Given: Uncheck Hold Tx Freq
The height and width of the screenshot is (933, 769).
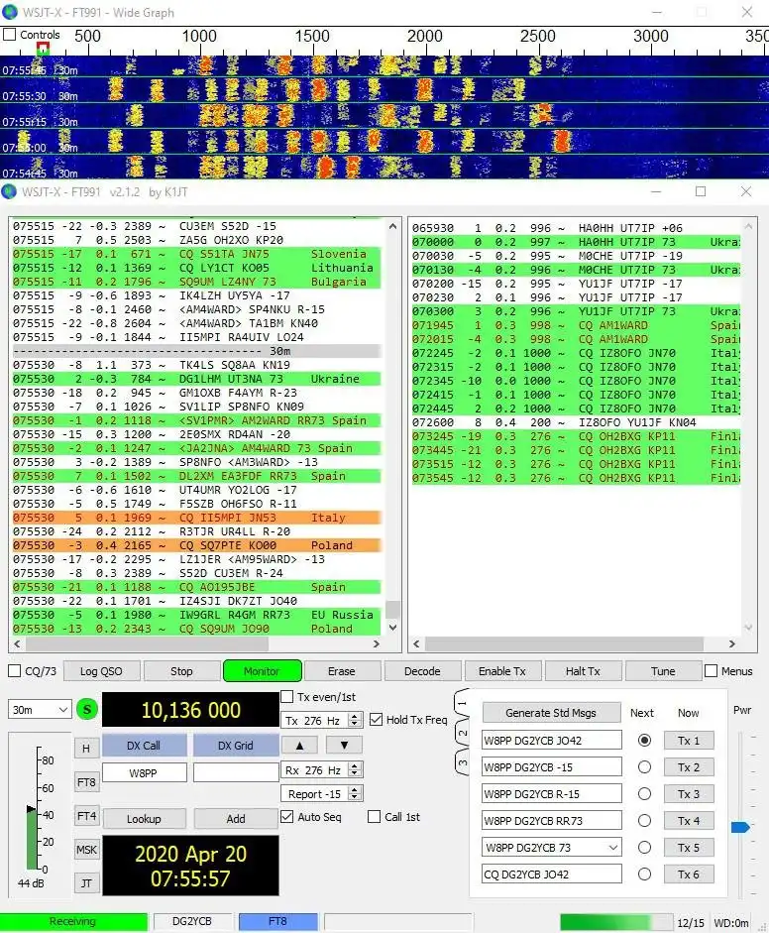Looking at the screenshot, I should point(376,720).
